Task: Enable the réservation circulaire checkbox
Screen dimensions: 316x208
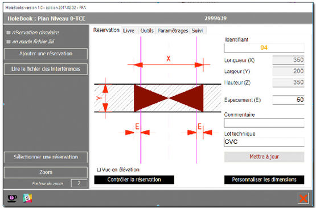Action: [9, 32]
